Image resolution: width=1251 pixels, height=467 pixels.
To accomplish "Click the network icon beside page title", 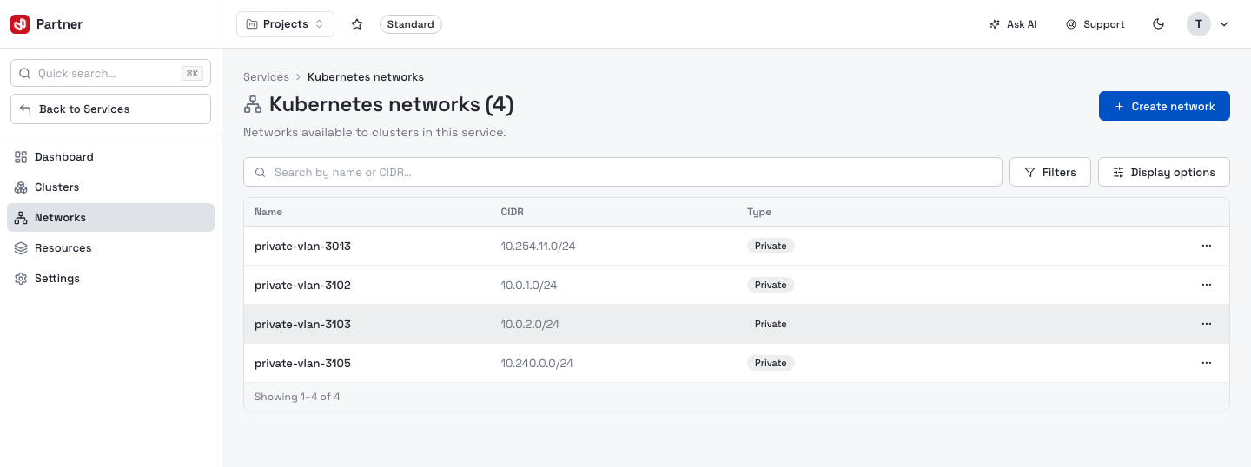I will click(x=253, y=105).
